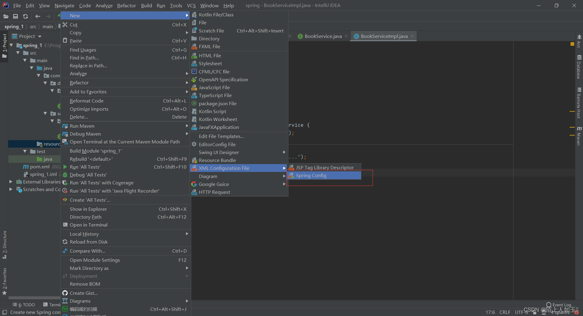Open the File menu
The height and width of the screenshot is (316, 583).
point(17,5)
